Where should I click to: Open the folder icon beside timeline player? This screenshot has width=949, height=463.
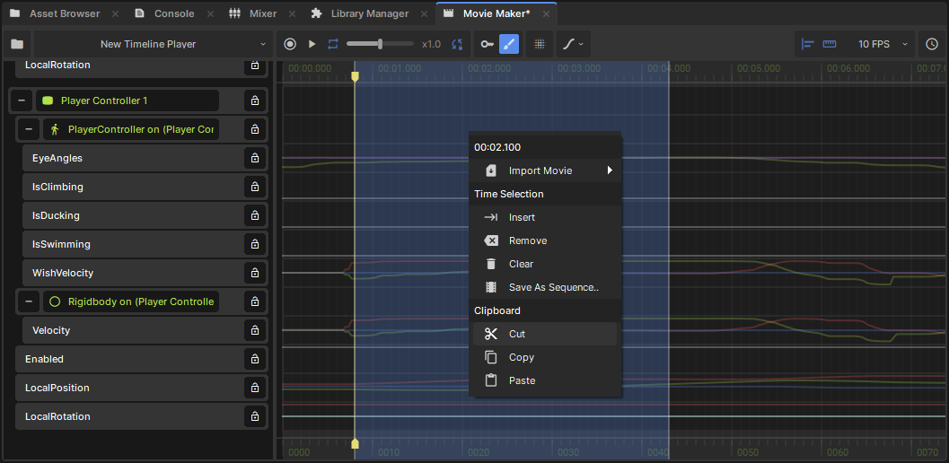point(17,44)
